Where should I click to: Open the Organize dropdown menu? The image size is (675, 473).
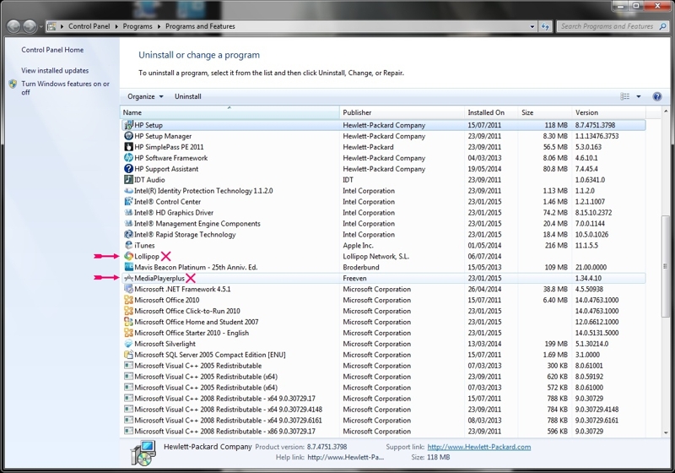145,97
